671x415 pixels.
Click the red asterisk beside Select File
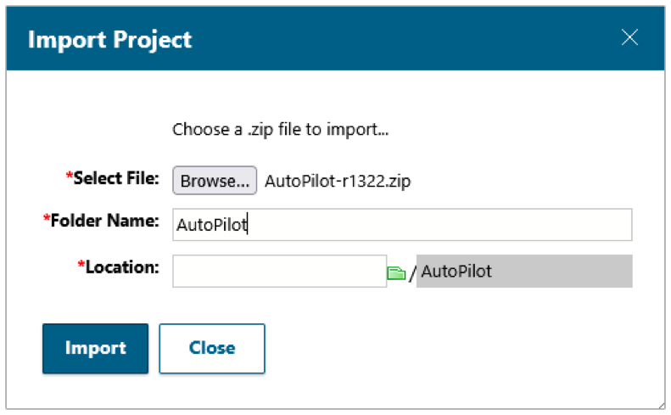tap(69, 177)
